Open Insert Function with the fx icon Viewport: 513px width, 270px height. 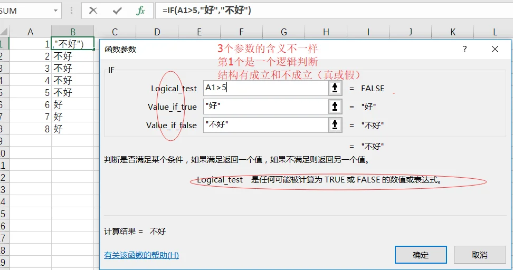(141, 11)
